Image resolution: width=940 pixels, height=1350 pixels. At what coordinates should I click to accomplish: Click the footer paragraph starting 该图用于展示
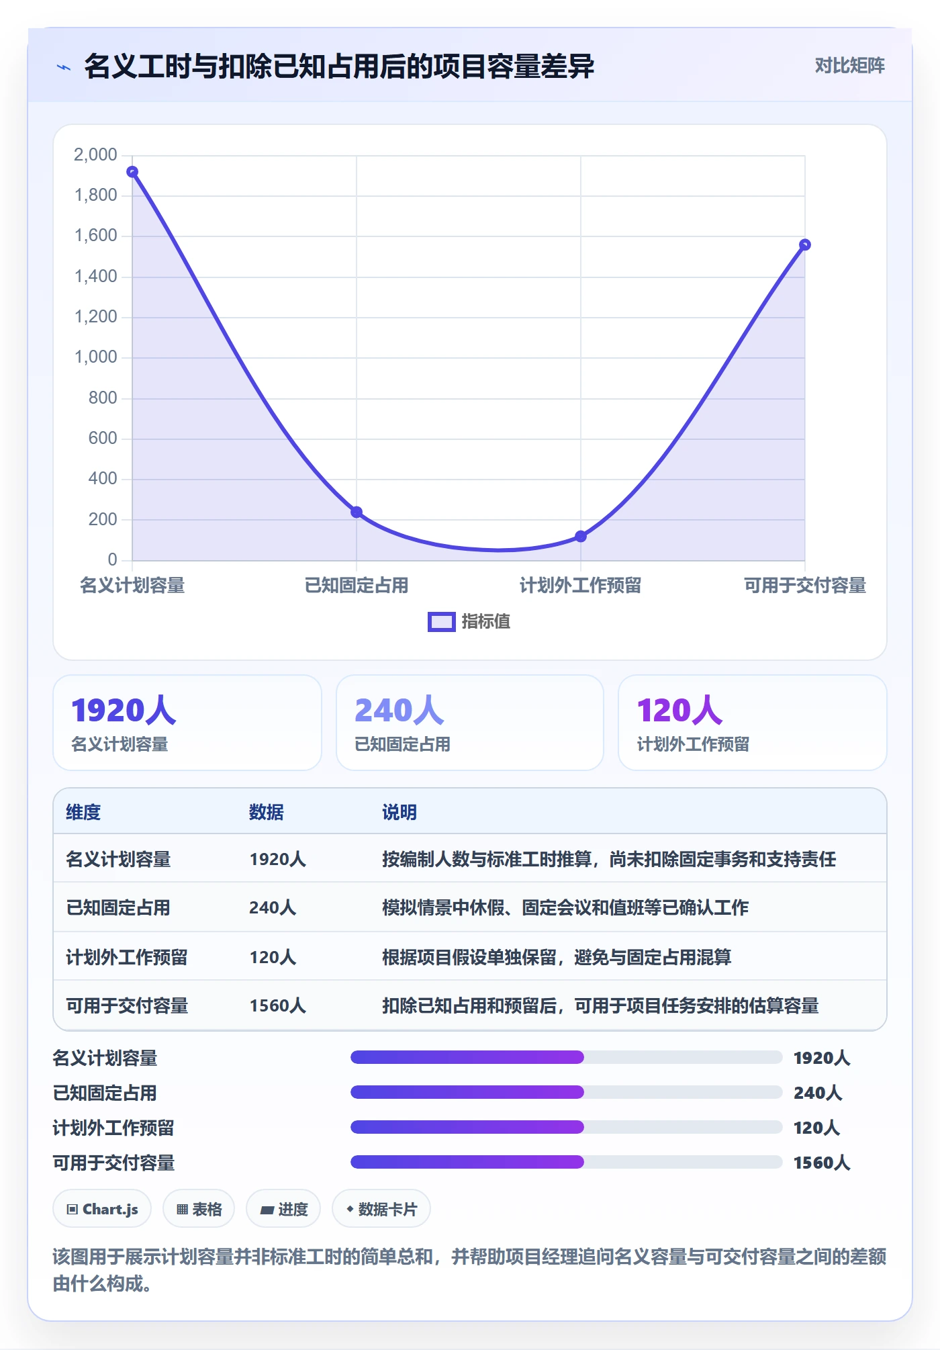(470, 1270)
